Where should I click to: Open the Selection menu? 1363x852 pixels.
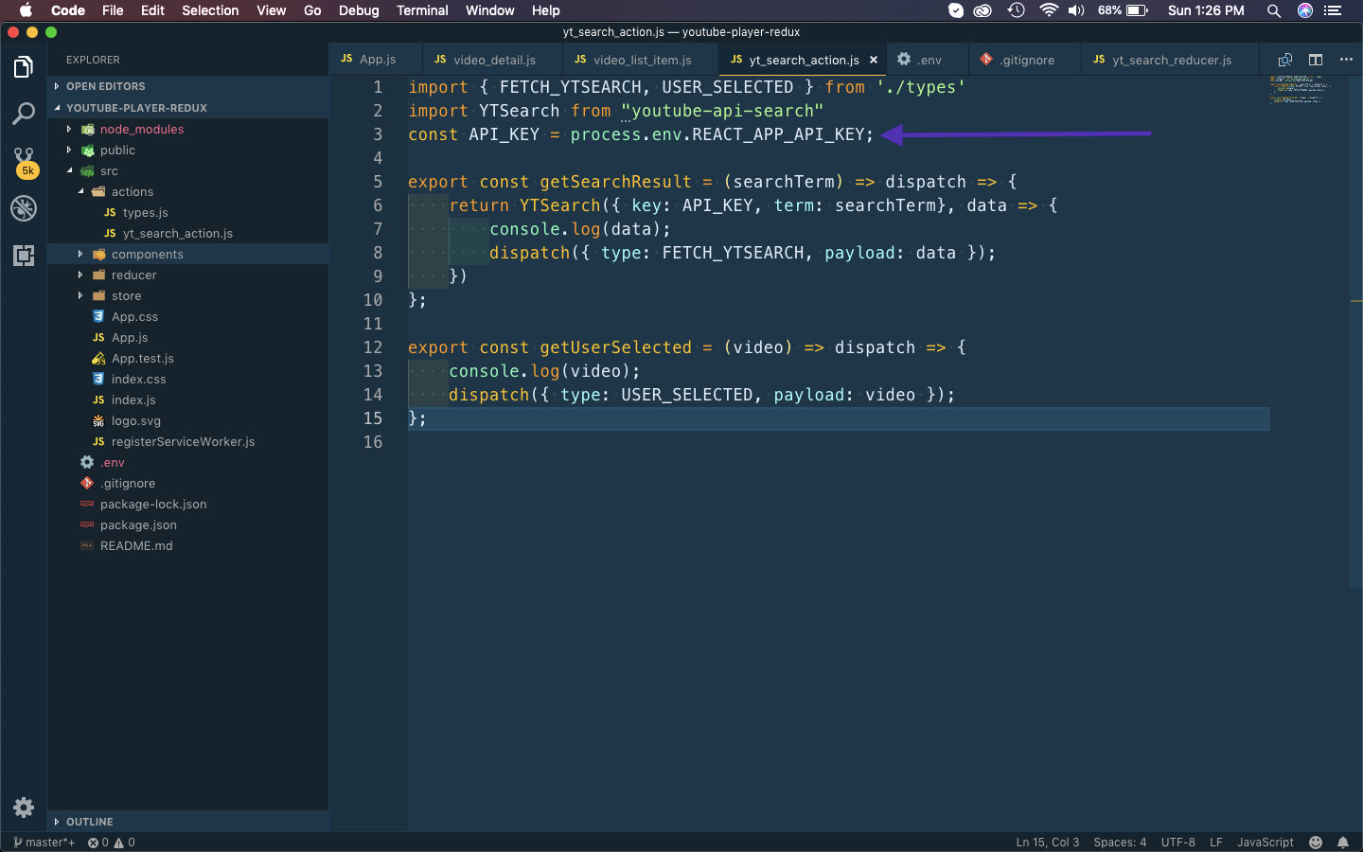point(210,10)
